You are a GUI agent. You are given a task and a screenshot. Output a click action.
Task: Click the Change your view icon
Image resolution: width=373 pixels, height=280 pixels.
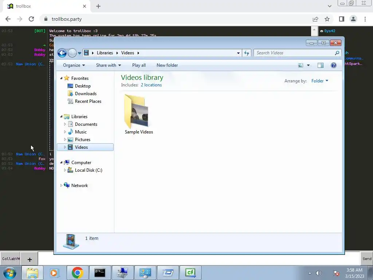(301, 65)
